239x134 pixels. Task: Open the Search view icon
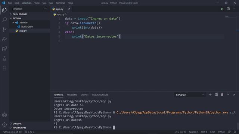4,20
